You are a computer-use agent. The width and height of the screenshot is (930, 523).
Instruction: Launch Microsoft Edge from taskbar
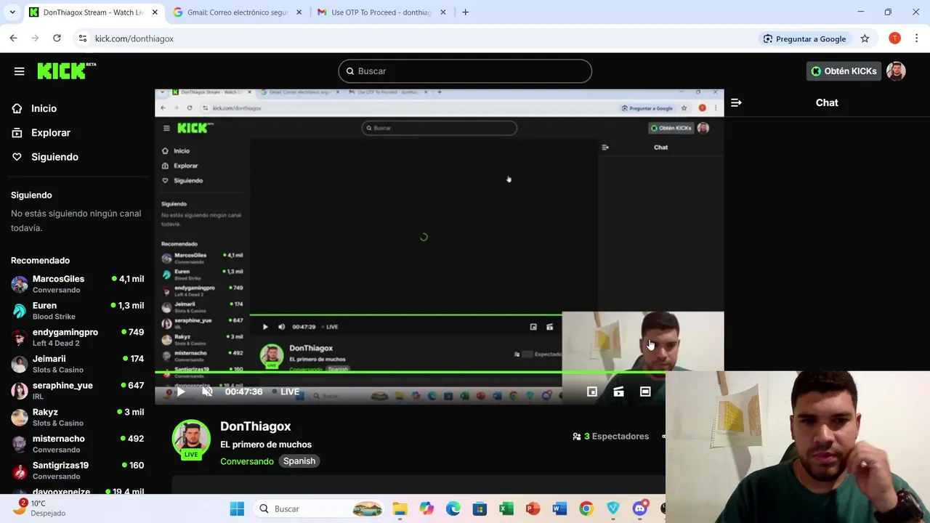click(453, 508)
